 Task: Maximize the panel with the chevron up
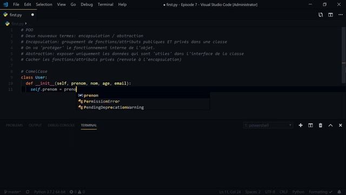point(330,125)
